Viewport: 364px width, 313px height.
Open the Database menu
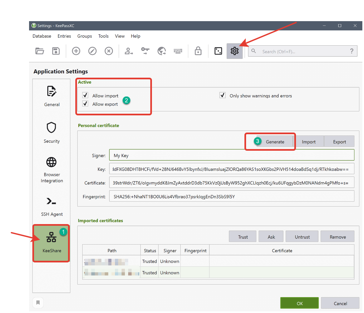(42, 36)
